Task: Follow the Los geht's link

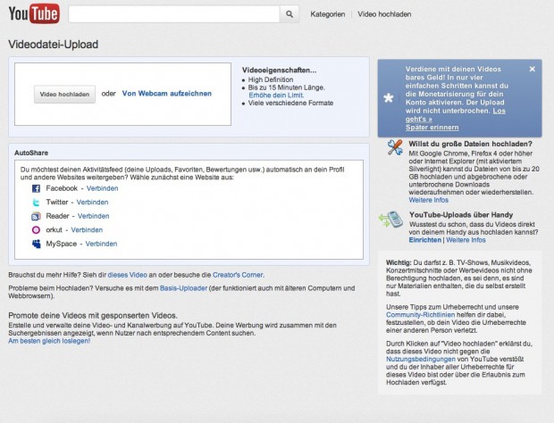Action: coord(456,115)
